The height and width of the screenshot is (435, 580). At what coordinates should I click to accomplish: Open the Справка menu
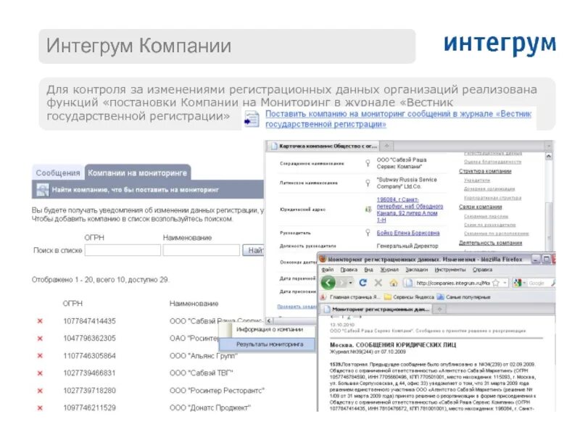pos(482,270)
